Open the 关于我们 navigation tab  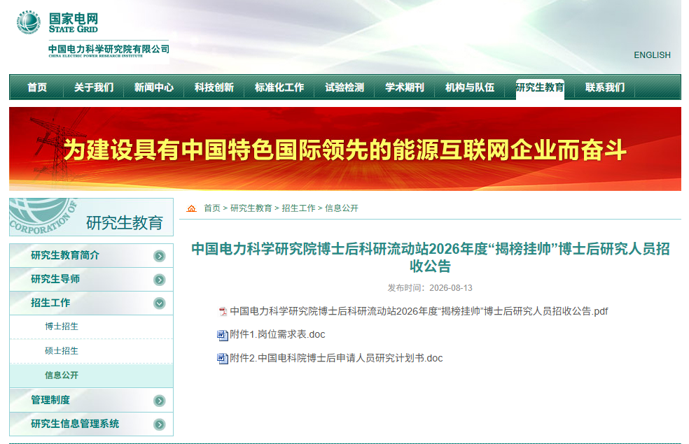(x=94, y=87)
